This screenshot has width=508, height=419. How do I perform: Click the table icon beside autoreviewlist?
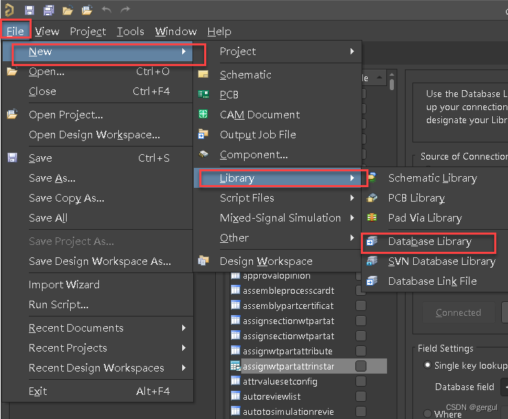(x=236, y=396)
